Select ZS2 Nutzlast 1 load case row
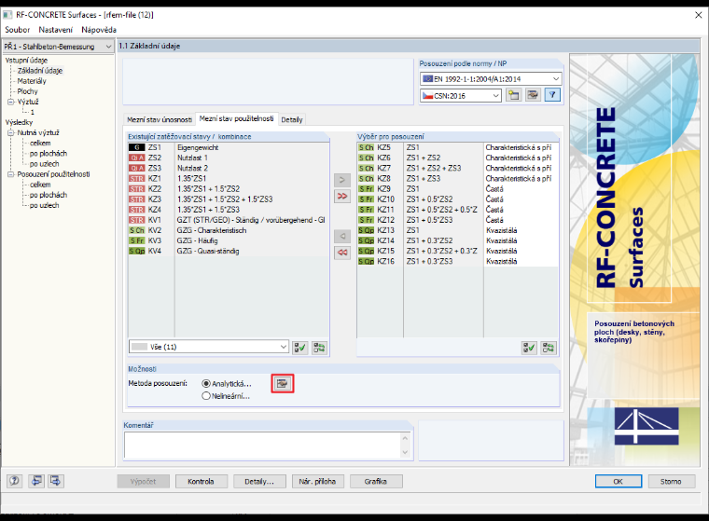The image size is (709, 521). click(228, 158)
